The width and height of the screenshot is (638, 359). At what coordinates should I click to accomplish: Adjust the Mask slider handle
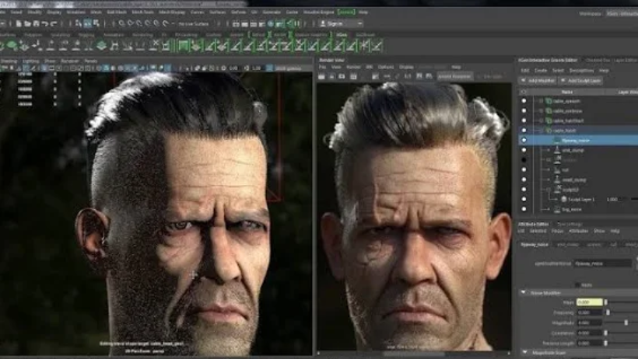click(605, 302)
